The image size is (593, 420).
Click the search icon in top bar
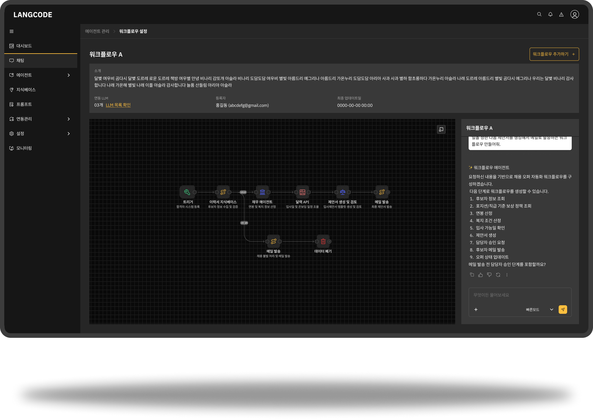point(539,14)
